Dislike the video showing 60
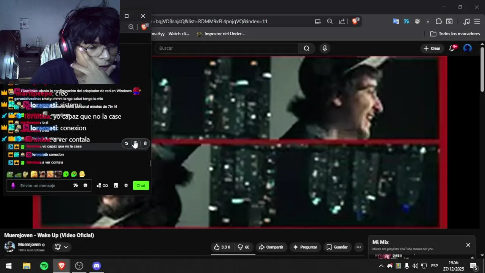Screen dimensions: 485x273 pos(244,247)
